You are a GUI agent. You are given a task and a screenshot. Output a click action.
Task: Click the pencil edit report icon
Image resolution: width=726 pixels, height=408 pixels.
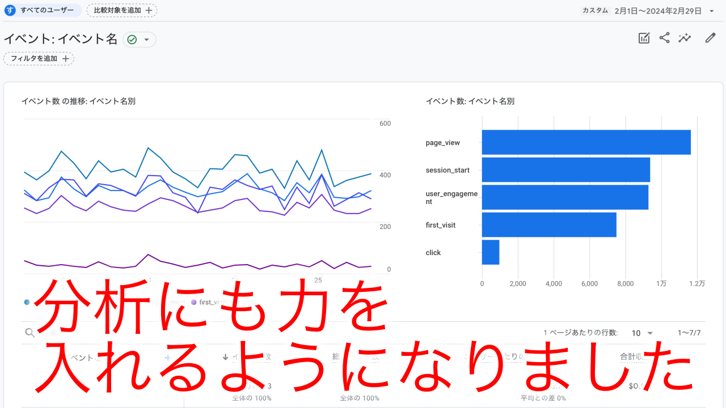(x=710, y=38)
